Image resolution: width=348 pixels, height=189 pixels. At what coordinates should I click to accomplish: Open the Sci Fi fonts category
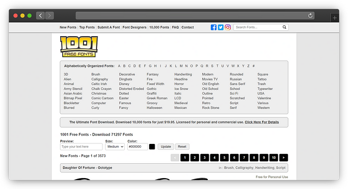[234, 93]
